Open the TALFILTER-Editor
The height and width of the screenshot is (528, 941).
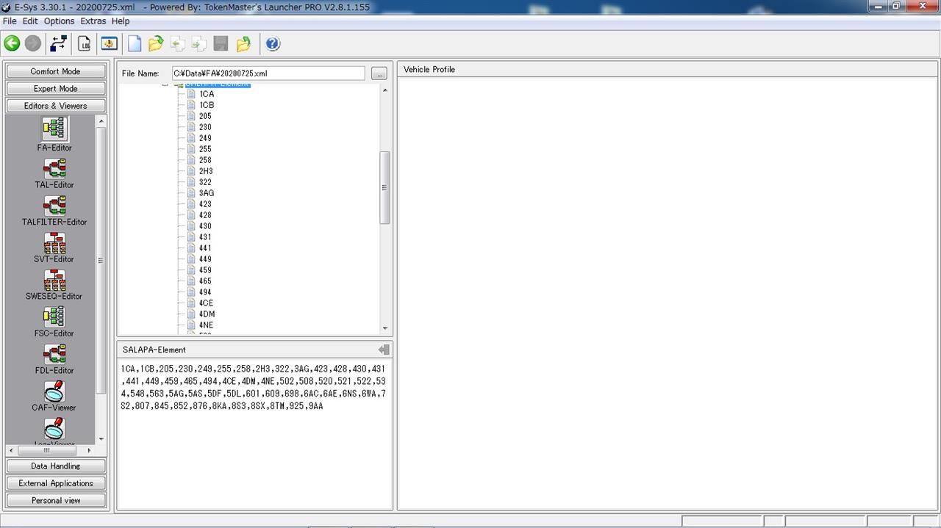click(x=54, y=211)
